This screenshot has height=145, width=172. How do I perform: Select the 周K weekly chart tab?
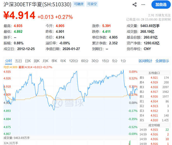(37, 61)
